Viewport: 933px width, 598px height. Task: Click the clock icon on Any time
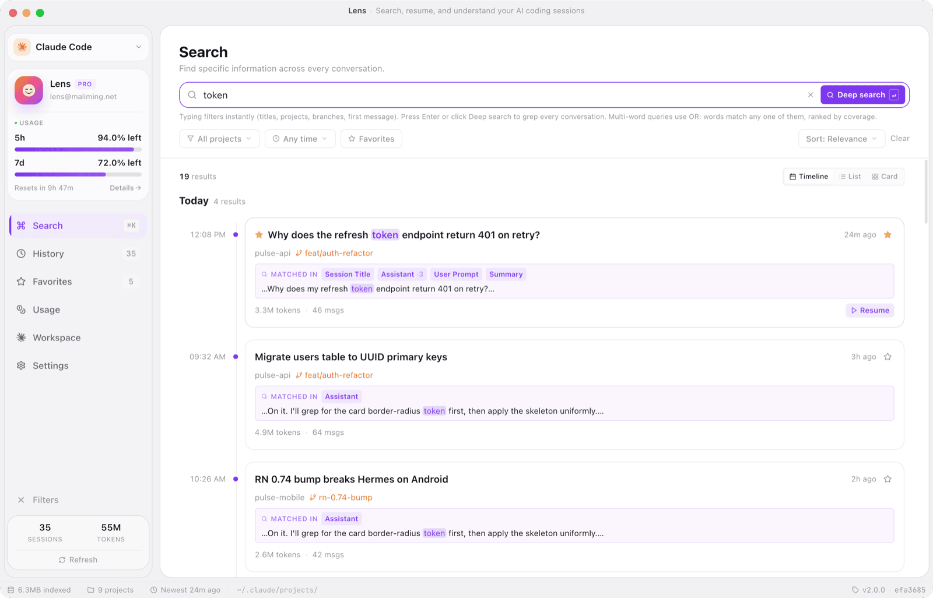point(276,139)
